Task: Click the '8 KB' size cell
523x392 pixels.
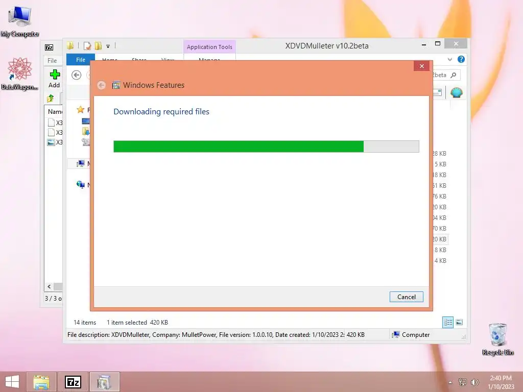Action: 440,250
